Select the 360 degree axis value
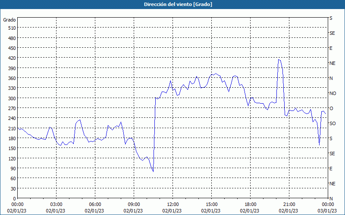345x215 pixels. tap(12, 78)
